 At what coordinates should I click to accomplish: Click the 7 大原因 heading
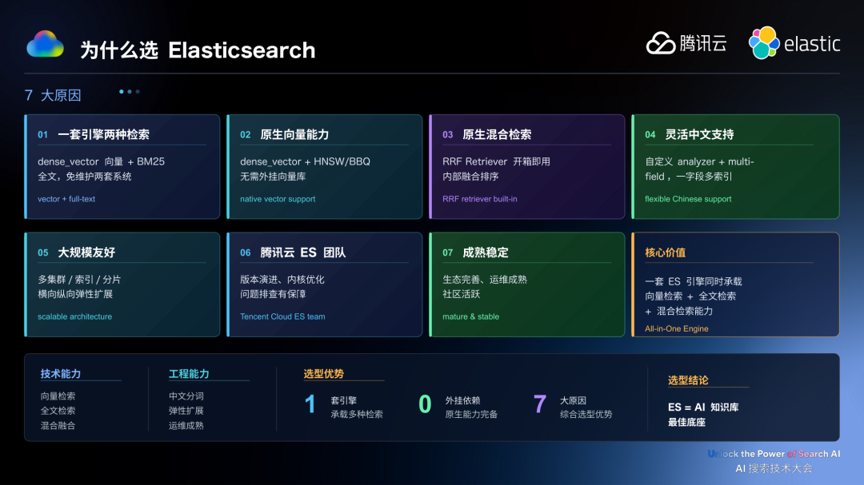(53, 95)
